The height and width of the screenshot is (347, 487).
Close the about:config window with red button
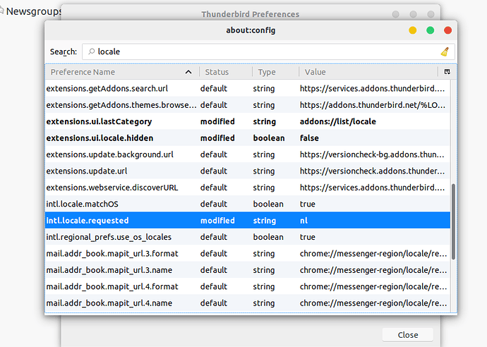click(448, 30)
